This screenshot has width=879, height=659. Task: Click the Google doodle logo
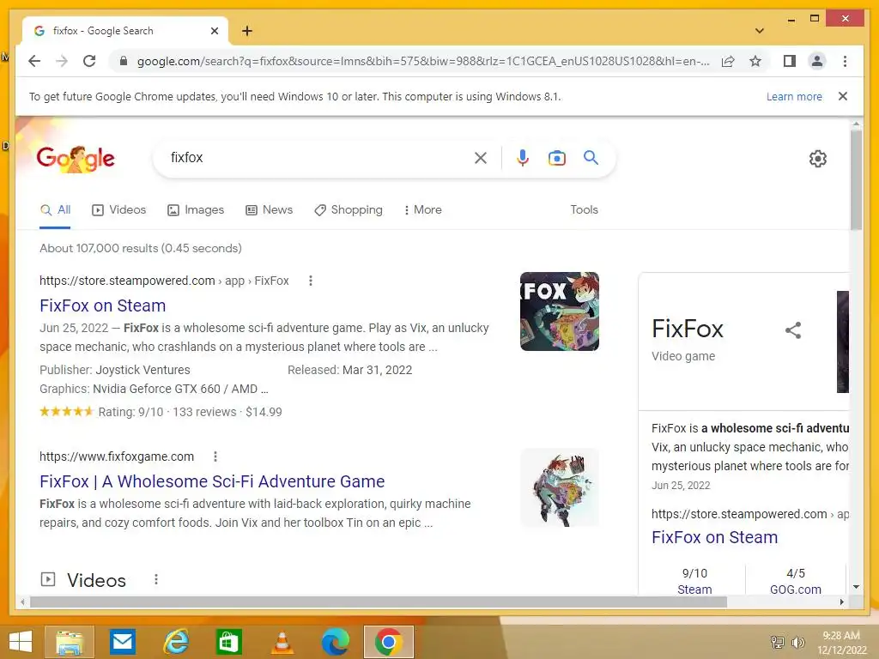(76, 158)
